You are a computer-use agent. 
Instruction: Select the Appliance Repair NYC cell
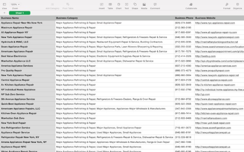click(x=28, y=147)
